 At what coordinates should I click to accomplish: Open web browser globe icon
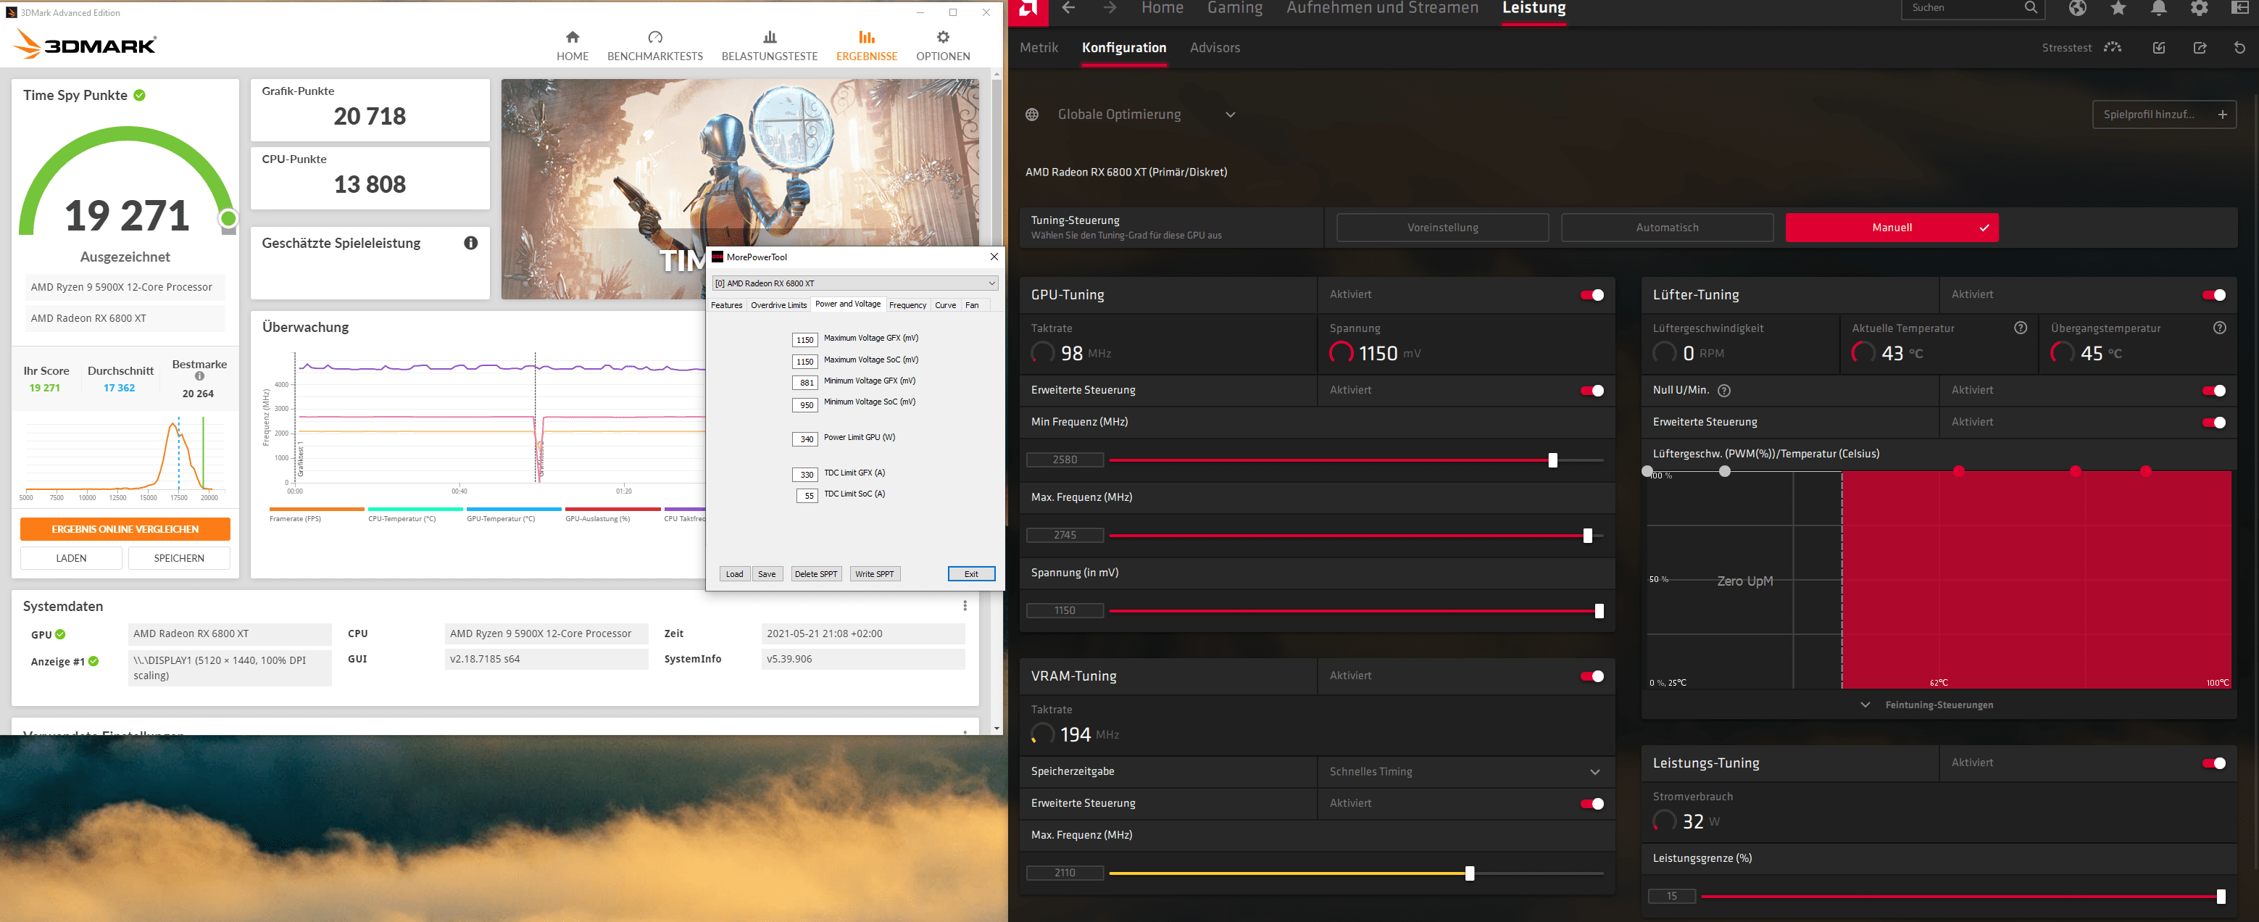click(2078, 8)
